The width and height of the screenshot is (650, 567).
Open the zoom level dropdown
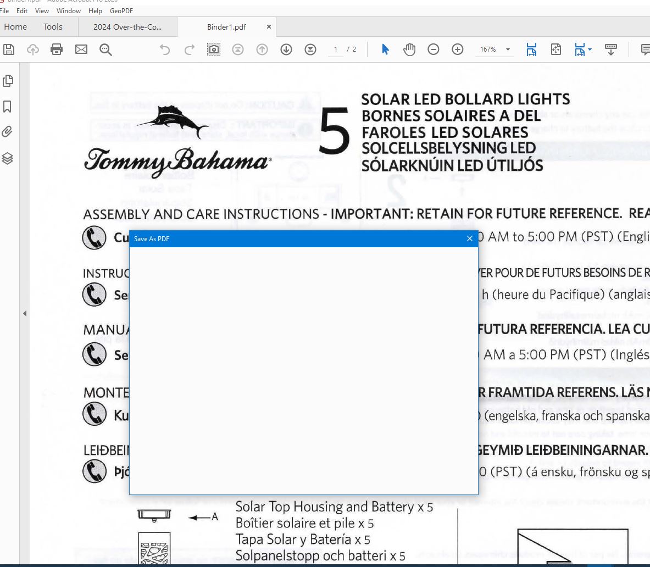508,49
